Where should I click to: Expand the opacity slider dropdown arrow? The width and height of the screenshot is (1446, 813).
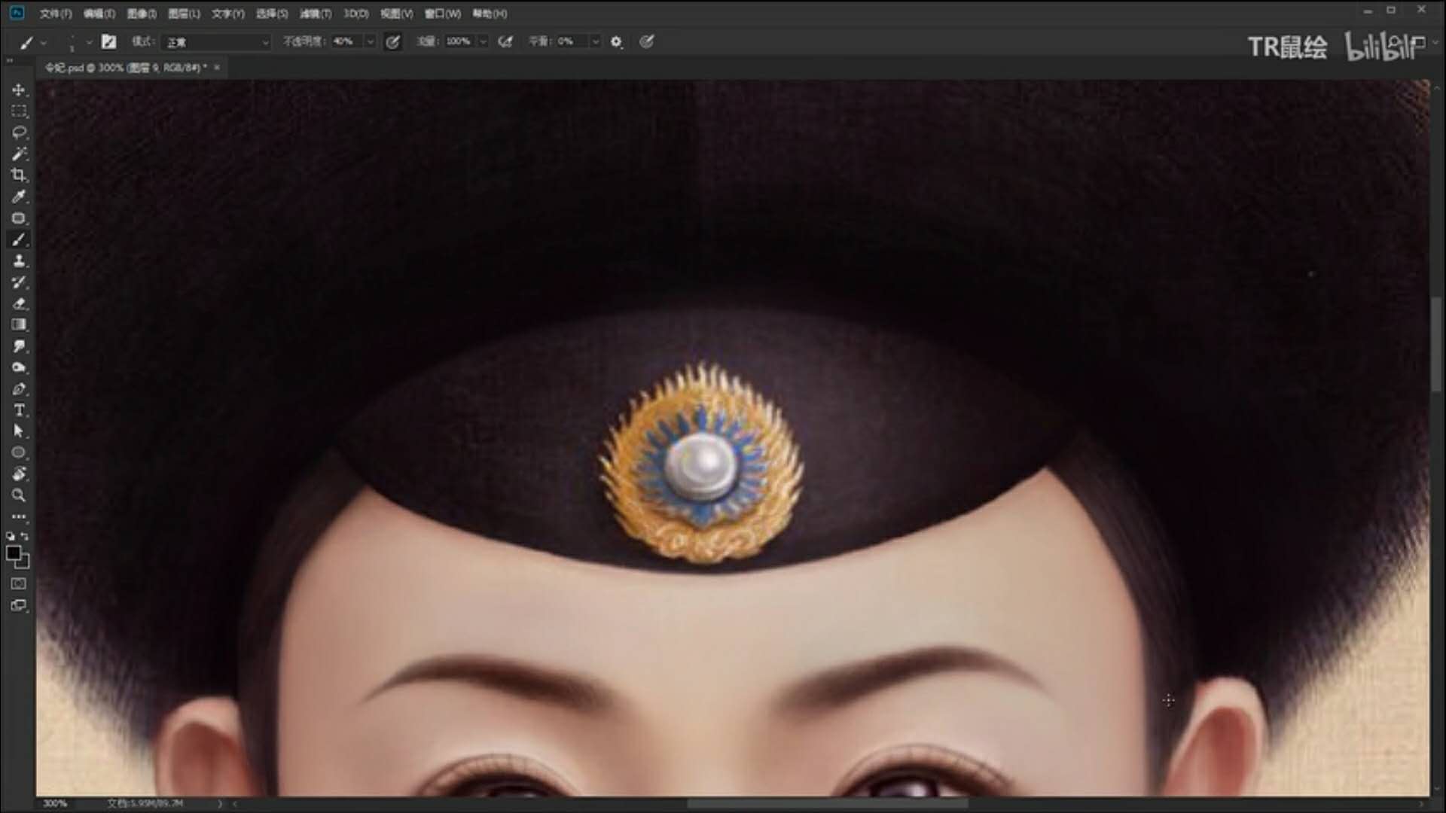coord(370,41)
